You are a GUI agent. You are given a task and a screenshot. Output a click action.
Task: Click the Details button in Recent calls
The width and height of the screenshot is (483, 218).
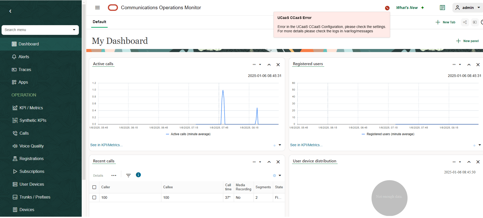pos(98,176)
